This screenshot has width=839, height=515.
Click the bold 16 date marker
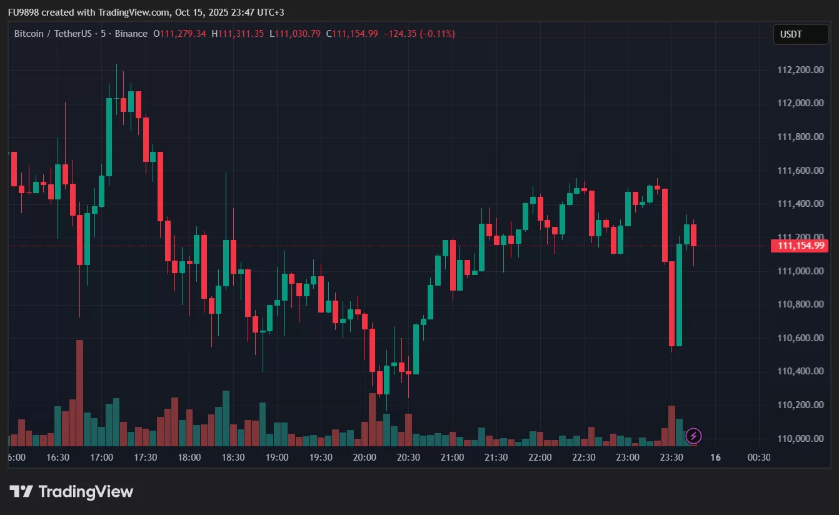coord(715,457)
